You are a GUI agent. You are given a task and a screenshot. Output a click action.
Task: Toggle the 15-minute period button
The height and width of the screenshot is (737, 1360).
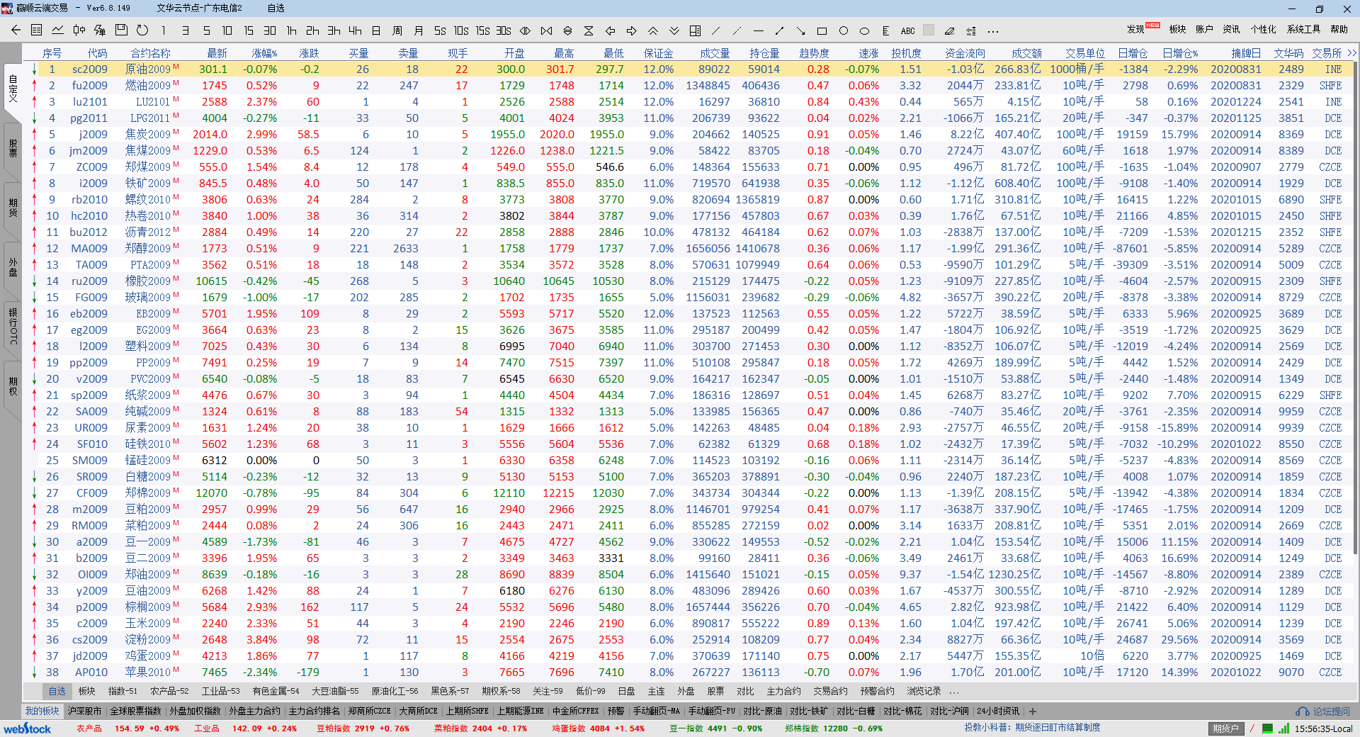click(x=249, y=30)
